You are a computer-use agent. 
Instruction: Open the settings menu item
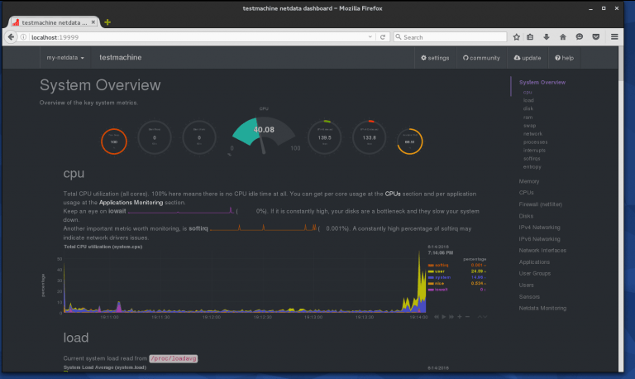coord(435,58)
